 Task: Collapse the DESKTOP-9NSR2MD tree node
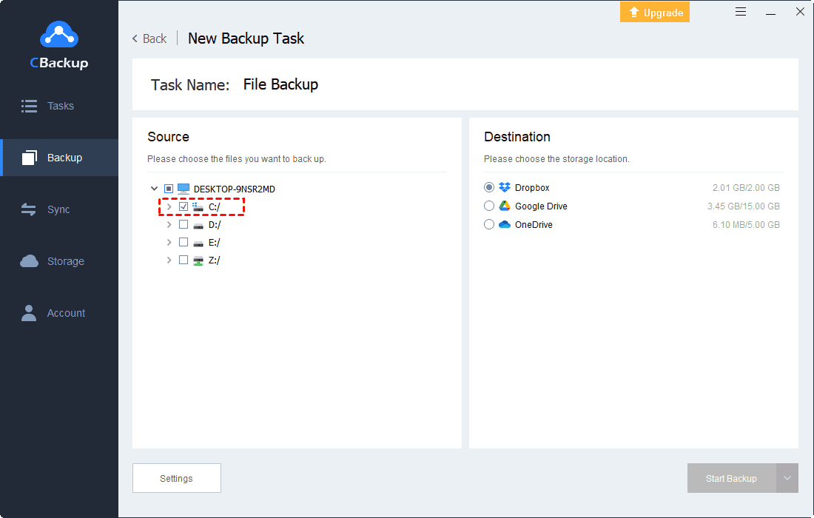coord(154,189)
